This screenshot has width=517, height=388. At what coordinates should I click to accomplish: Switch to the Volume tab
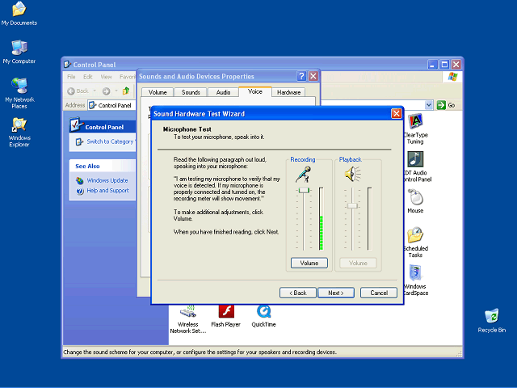pyautogui.click(x=158, y=92)
